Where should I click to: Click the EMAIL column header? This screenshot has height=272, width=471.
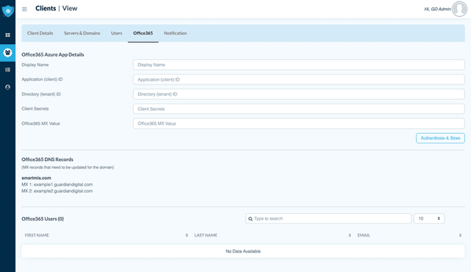[364, 235]
